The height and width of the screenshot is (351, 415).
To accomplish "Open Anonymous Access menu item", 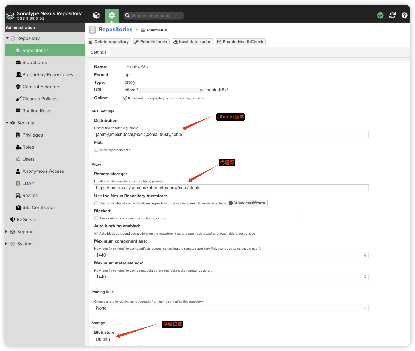I will point(45,171).
